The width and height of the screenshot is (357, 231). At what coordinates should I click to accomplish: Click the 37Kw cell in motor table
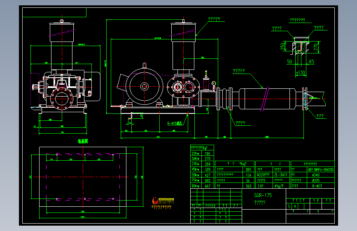195,164
